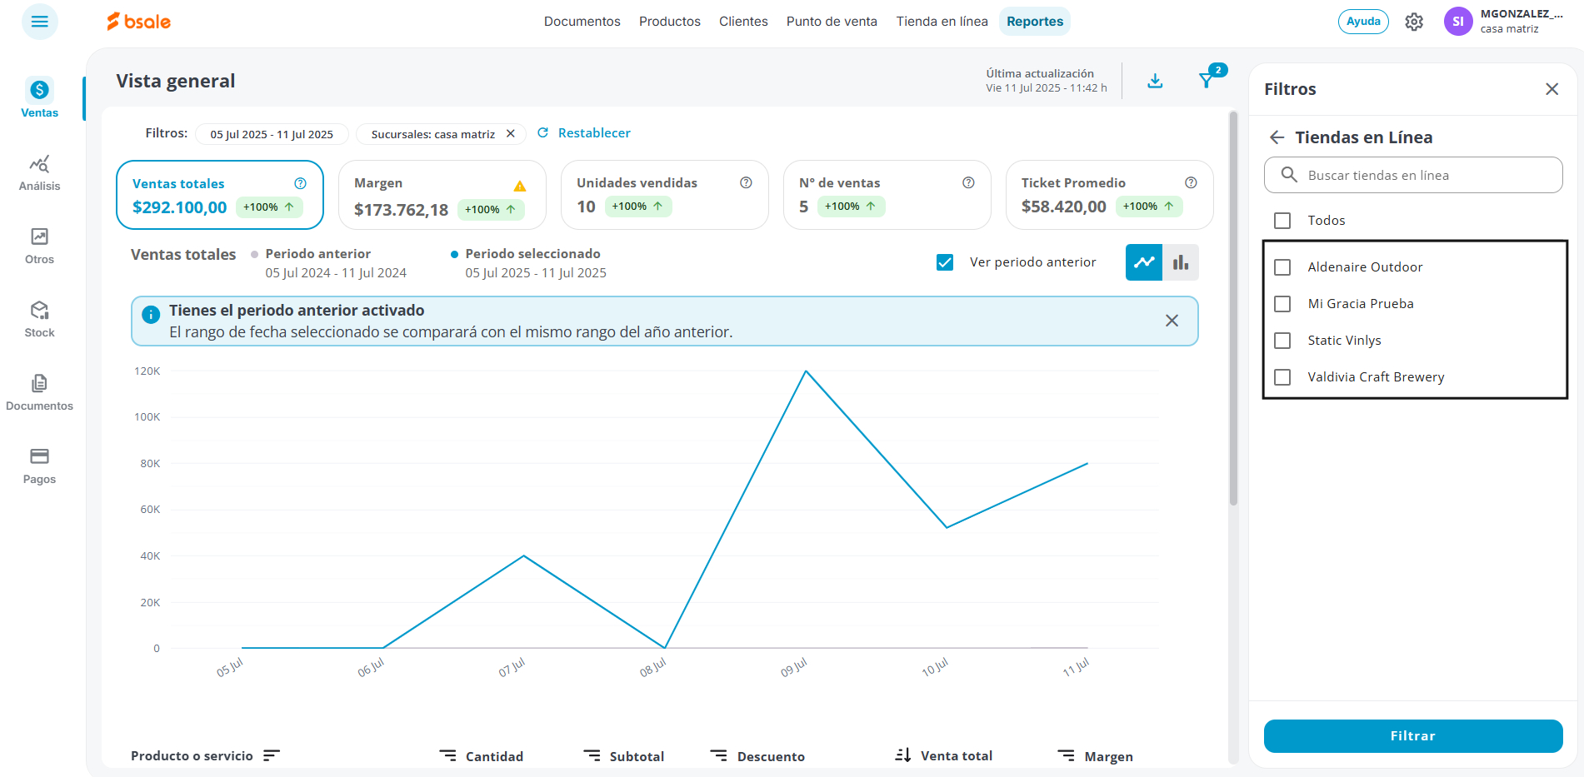1584x777 pixels.
Task: Focus the Buscar tiendas en línea field
Action: (1413, 175)
